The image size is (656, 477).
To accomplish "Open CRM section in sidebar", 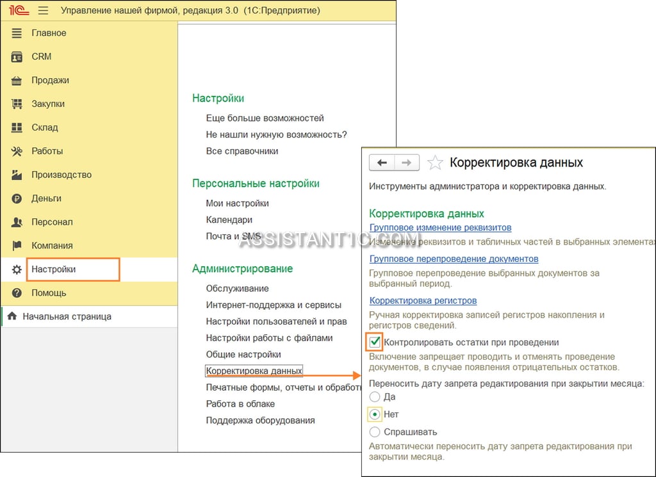I will [x=88, y=56].
